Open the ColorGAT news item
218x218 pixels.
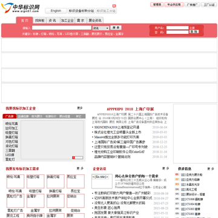(119, 152)
